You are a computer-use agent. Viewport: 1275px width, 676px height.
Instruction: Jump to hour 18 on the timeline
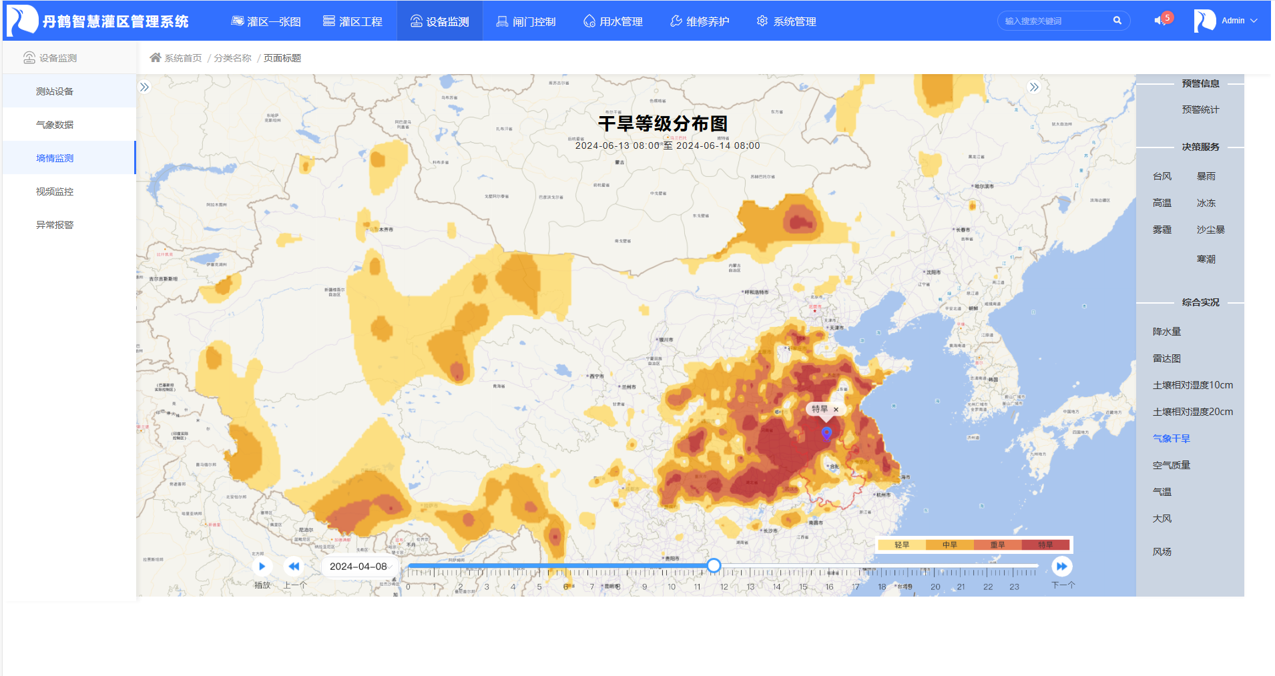pyautogui.click(x=882, y=587)
